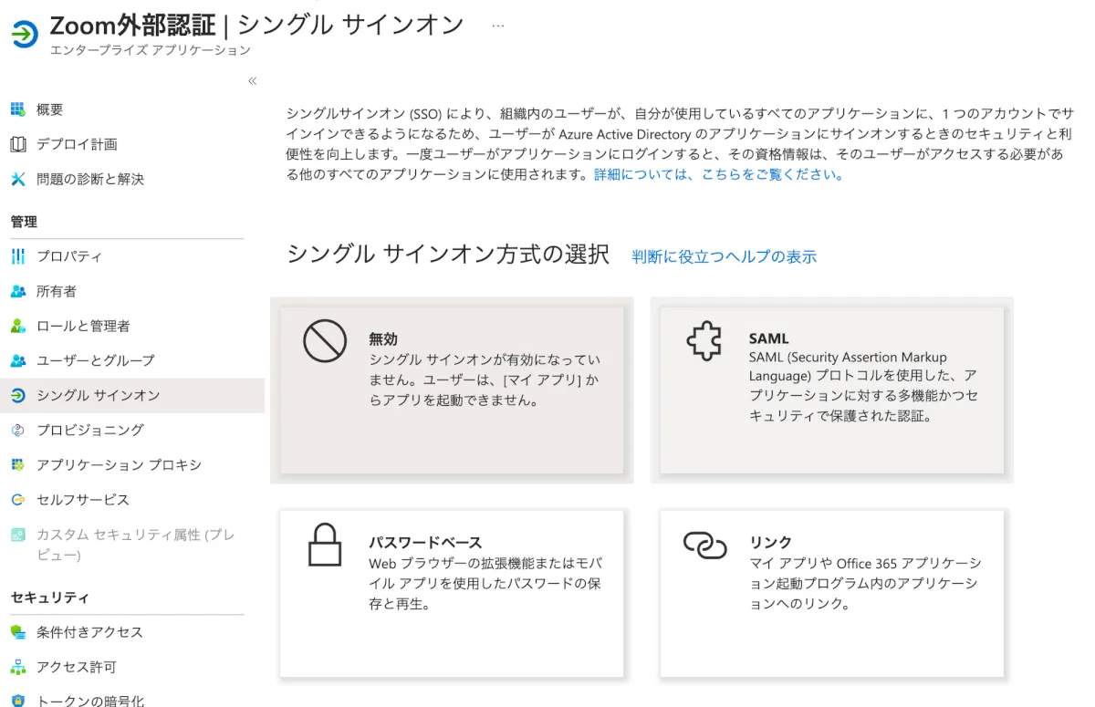Go to 問題の診断と解決

coord(90,179)
